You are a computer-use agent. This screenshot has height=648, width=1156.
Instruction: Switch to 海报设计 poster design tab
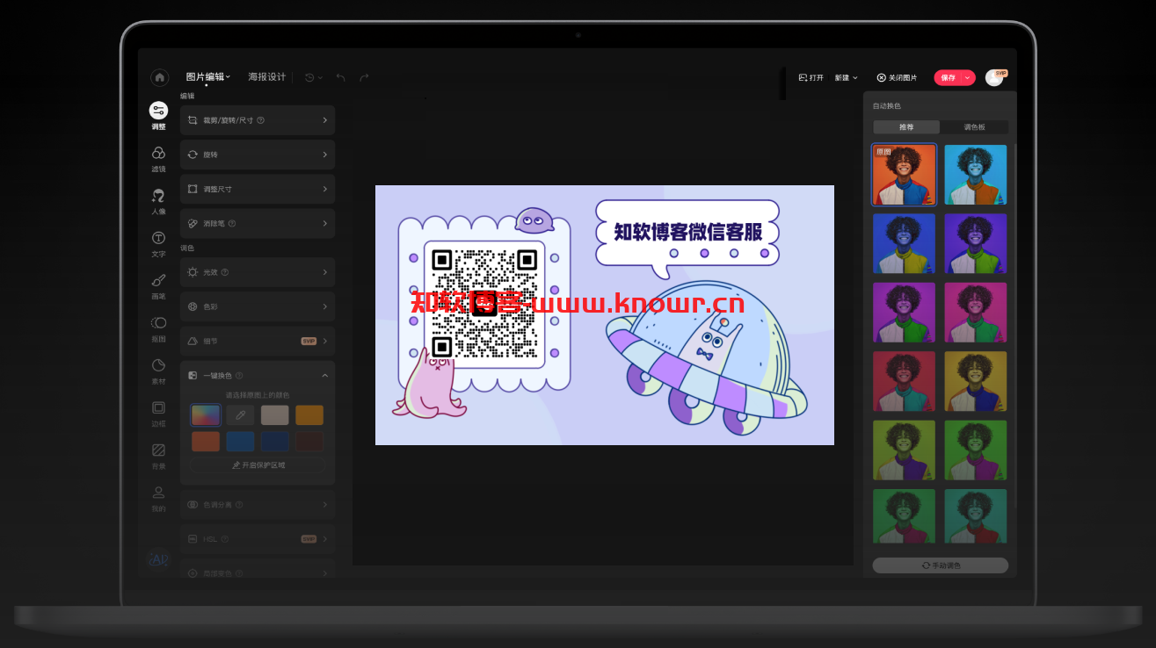(x=267, y=77)
